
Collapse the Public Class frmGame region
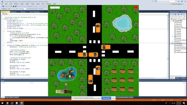click(4, 19)
